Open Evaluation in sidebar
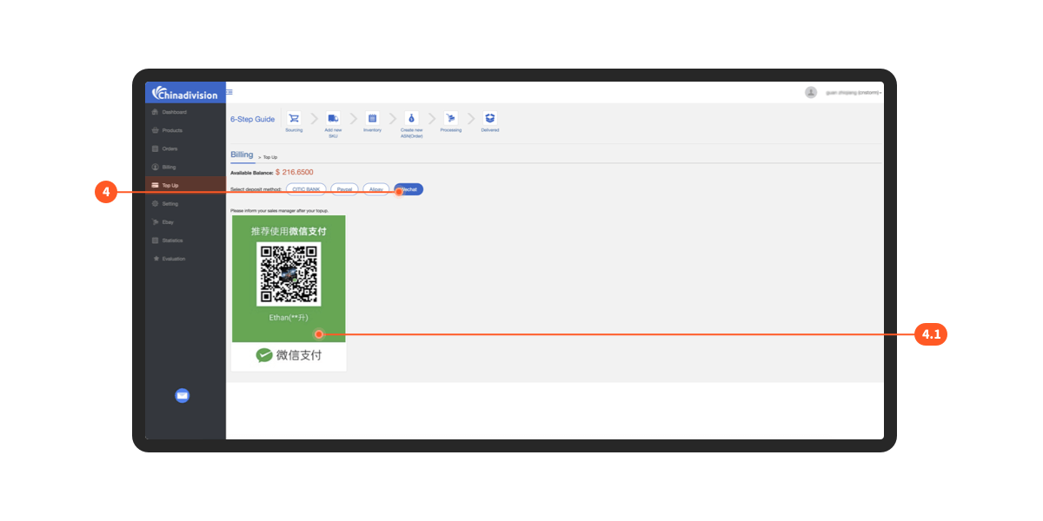 [185, 259]
